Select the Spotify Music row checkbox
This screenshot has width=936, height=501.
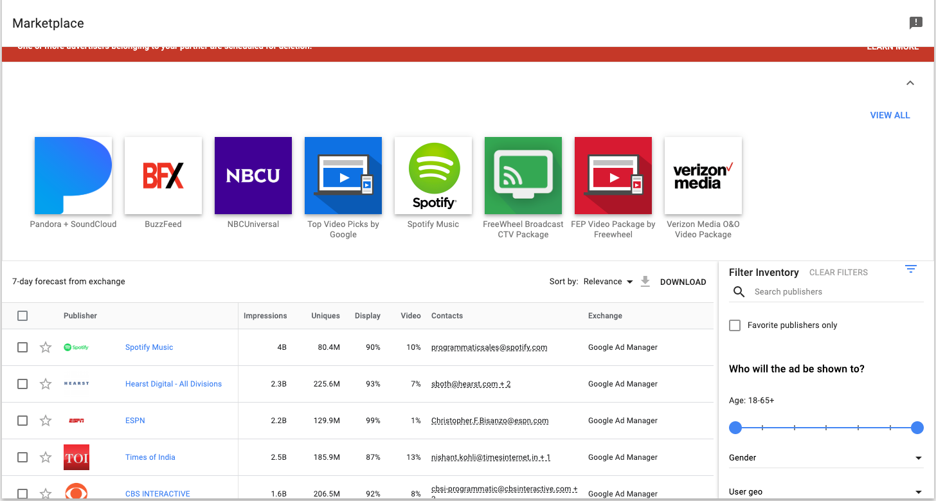click(x=22, y=347)
